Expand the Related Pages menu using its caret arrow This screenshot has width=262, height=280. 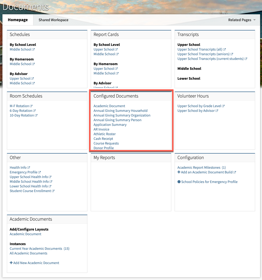tap(254, 20)
